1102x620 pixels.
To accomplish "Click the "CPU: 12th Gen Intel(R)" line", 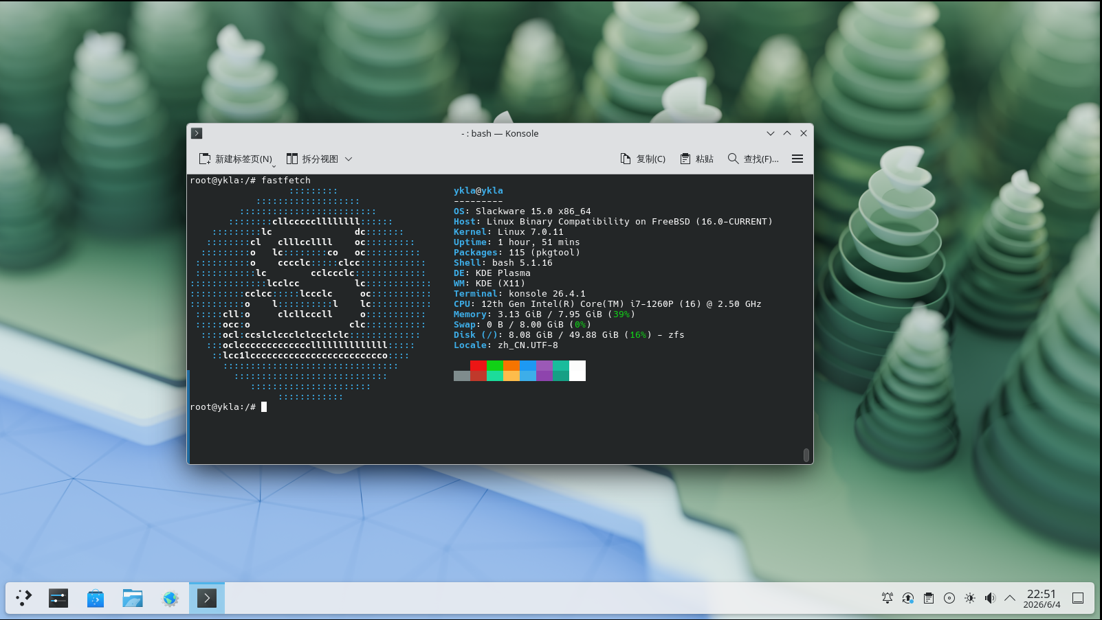I will 608,304.
